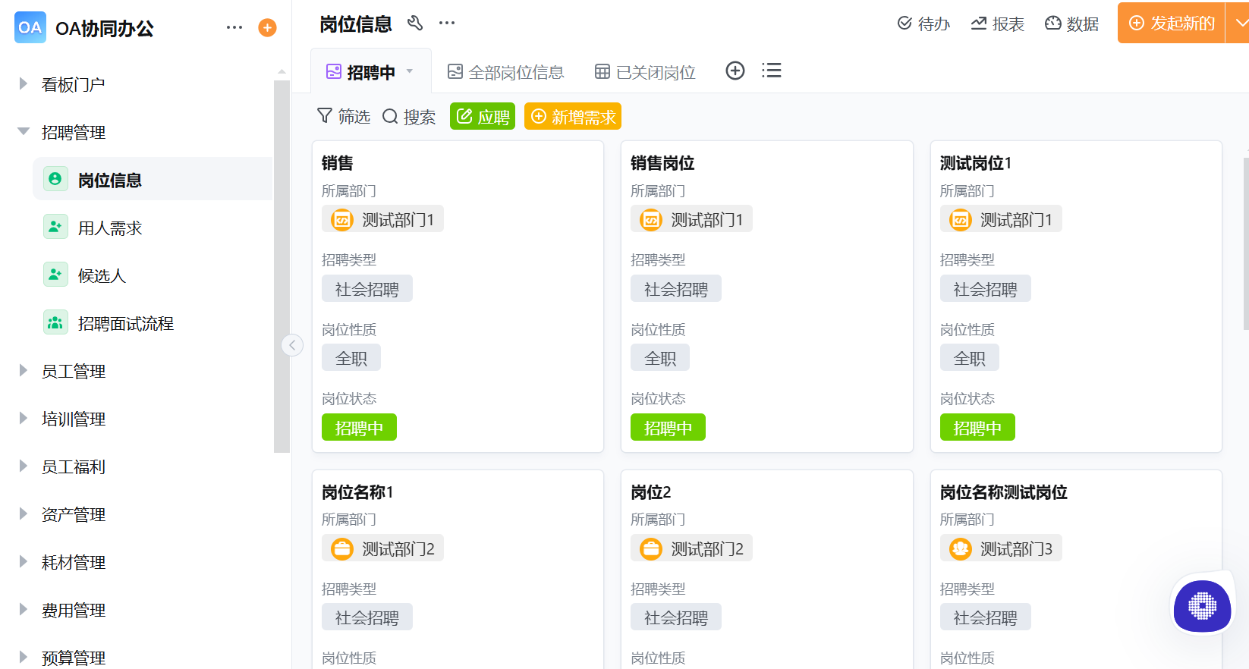Image resolution: width=1249 pixels, height=669 pixels.
Task: Collapse the sidebar with chevron handle
Action: (292, 345)
